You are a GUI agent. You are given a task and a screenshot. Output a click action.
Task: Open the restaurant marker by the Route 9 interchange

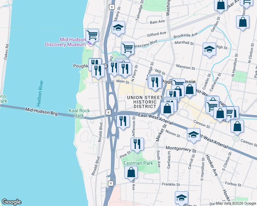tap(123, 121)
